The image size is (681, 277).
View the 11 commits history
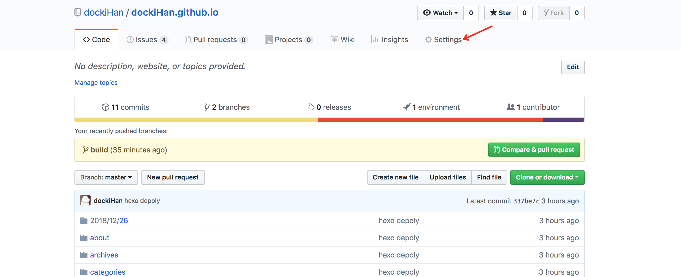pos(125,107)
